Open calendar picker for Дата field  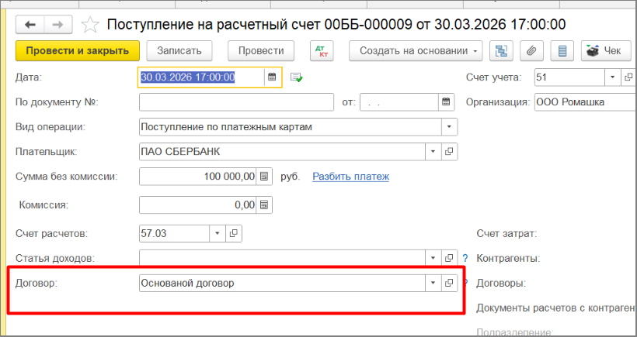coord(272,77)
